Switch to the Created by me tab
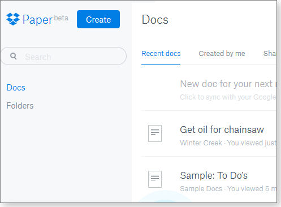The height and width of the screenshot is (207, 281). coord(222,54)
